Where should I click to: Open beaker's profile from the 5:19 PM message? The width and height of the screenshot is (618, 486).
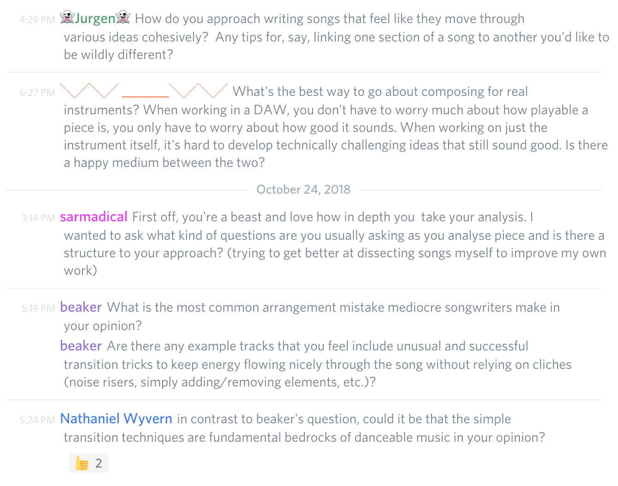tap(81, 307)
